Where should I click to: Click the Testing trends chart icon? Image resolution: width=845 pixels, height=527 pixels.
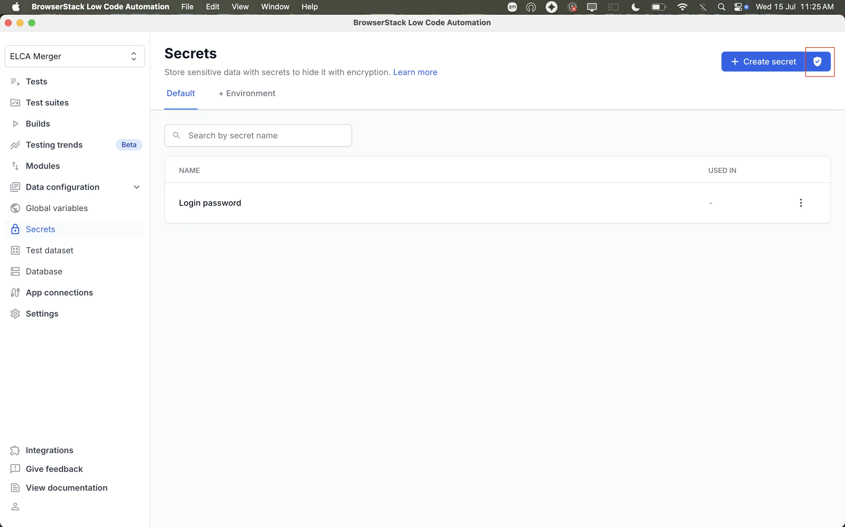[15, 144]
